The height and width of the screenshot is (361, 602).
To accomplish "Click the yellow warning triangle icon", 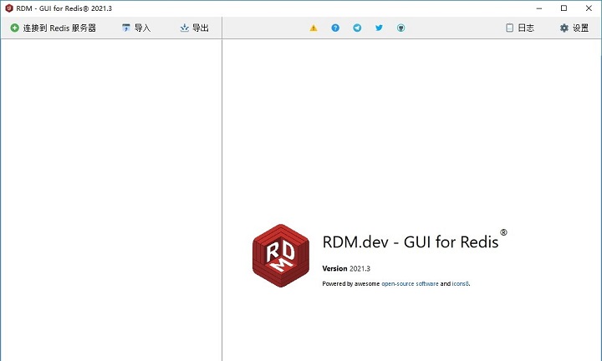I will click(314, 28).
